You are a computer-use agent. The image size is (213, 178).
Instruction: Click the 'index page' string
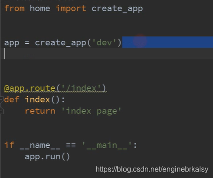pos(91,111)
